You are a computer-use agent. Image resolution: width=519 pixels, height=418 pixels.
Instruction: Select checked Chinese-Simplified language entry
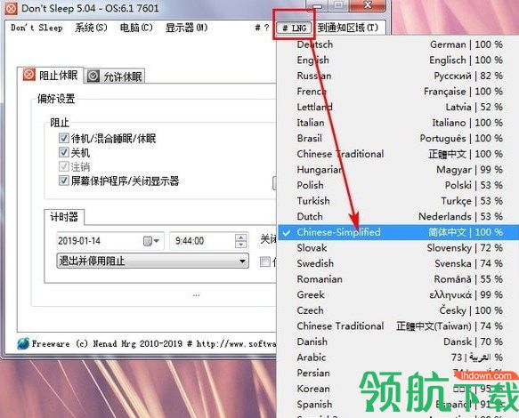[398, 232]
